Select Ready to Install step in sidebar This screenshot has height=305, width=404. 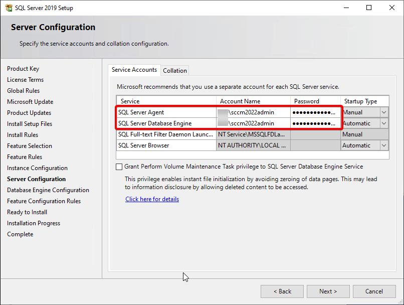pos(27,212)
